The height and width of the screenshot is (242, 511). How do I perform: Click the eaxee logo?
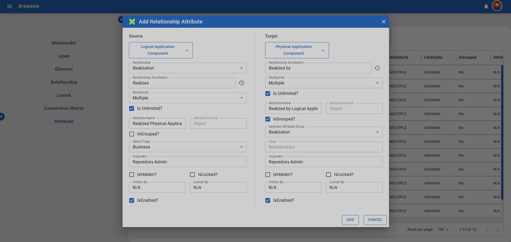point(29,6)
